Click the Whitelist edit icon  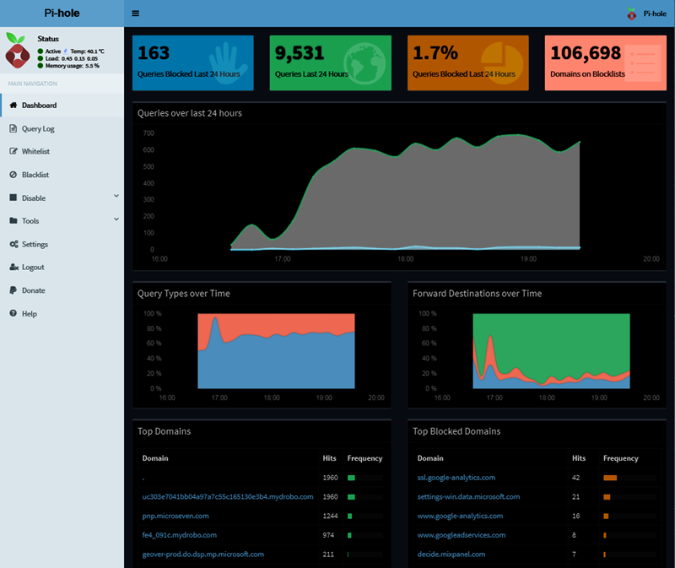coord(13,151)
